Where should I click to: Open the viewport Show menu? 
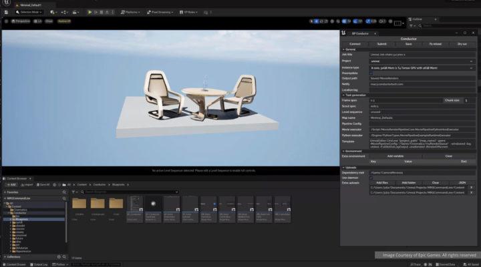click(x=49, y=21)
